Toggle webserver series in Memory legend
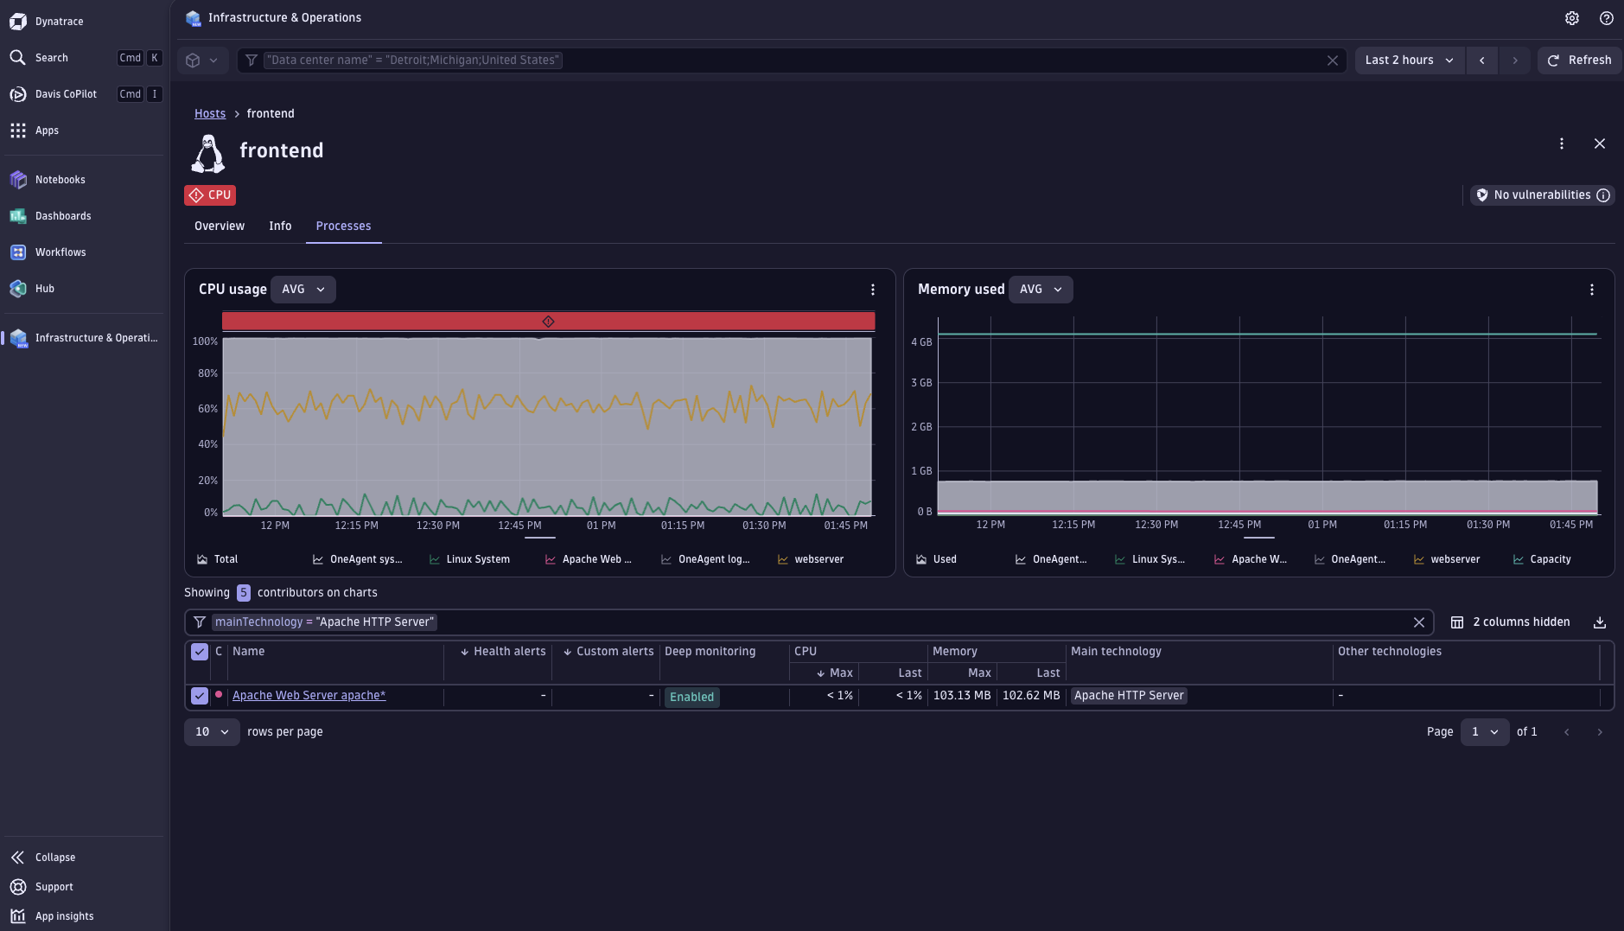The height and width of the screenshot is (931, 1624). pyautogui.click(x=1447, y=559)
